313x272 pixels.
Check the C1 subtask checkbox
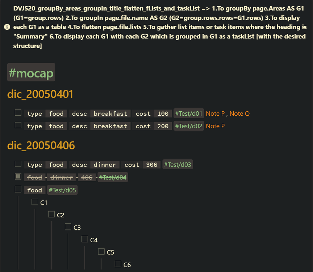(x=35, y=202)
